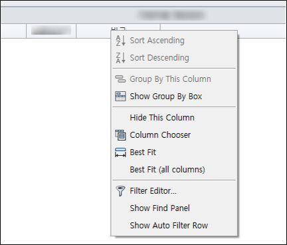Click the Sort Descending Z-A icon

(120, 58)
